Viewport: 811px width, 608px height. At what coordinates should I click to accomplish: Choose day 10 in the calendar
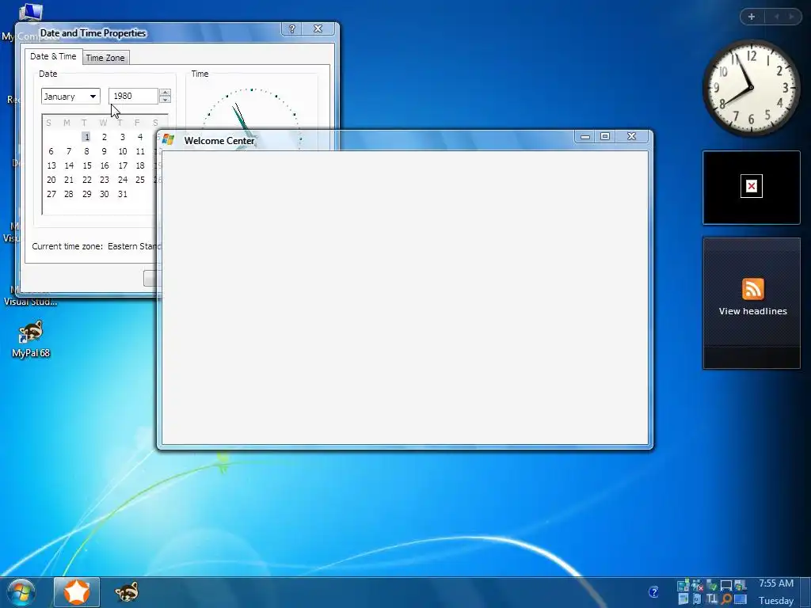tap(123, 151)
